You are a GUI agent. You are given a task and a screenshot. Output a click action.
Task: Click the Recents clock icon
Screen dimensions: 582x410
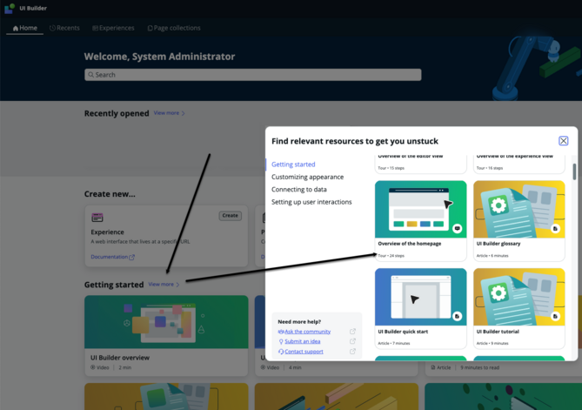pyautogui.click(x=52, y=28)
